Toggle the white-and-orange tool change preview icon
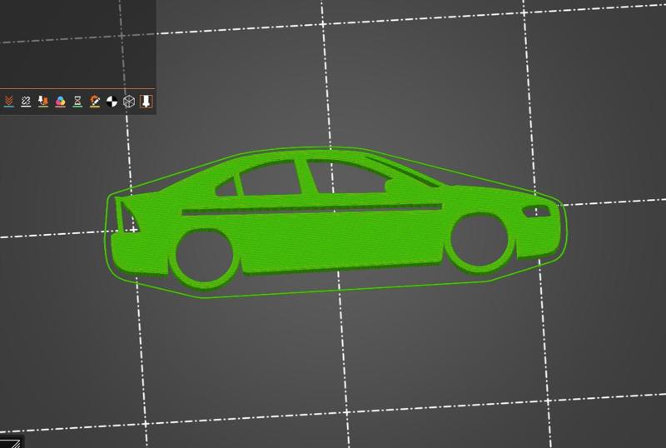Screen dimensions: 666x448 tap(43, 101)
